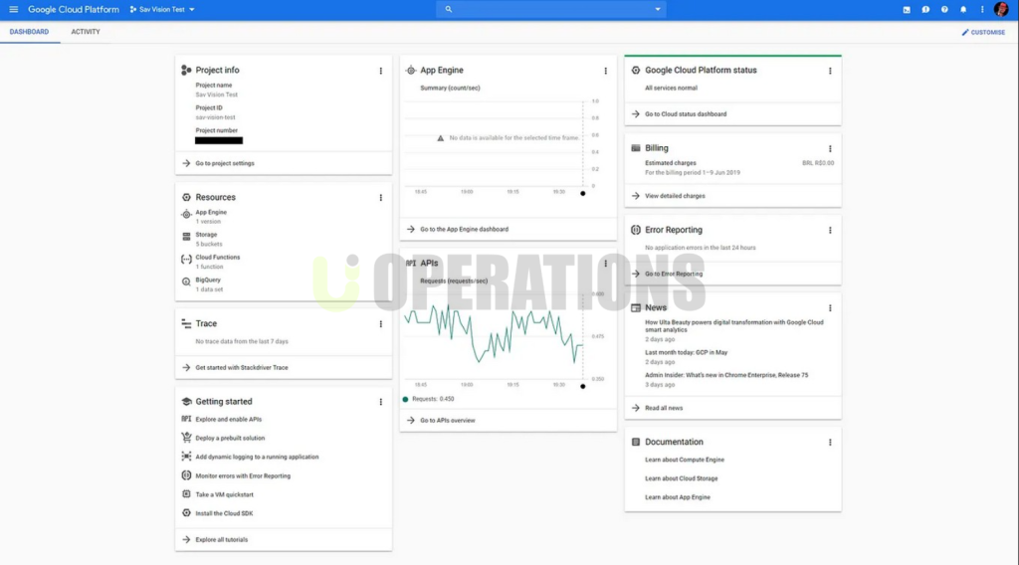Open the notifications bell icon
Viewport: 1019px width, 565px height.
pos(963,10)
